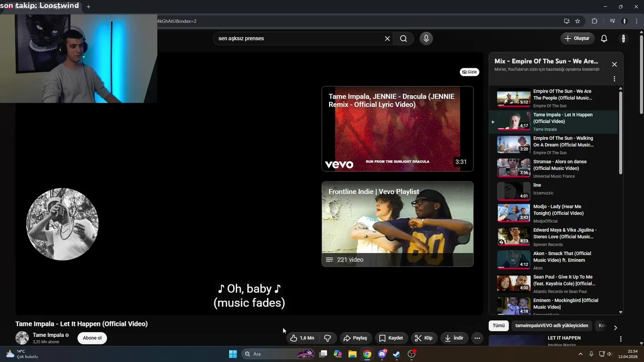Image resolution: width=644 pixels, height=362 pixels.
Task: Click the search magnifier button
Action: [404, 39]
